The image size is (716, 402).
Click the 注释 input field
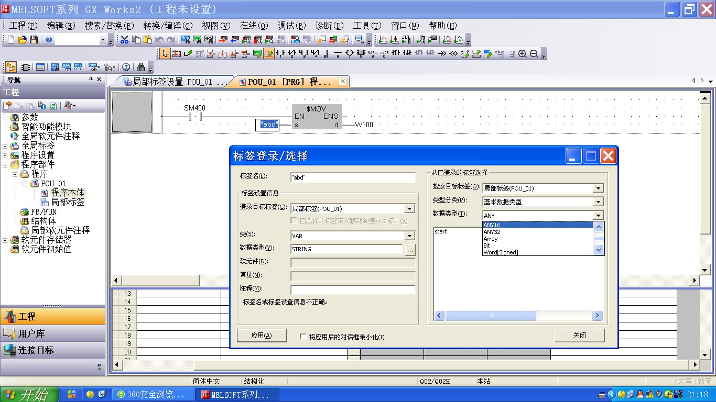click(353, 289)
